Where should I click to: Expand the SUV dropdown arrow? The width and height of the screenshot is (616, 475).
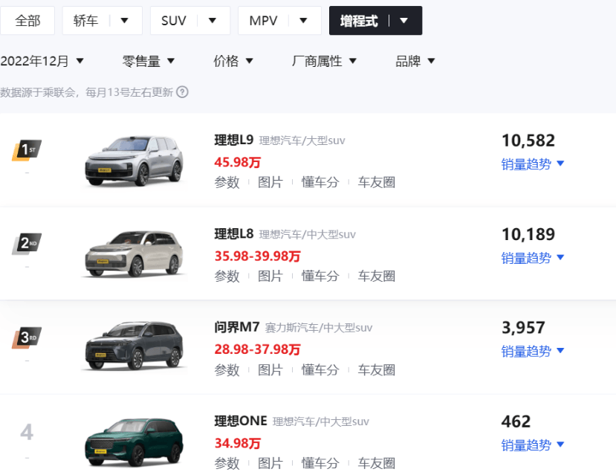[x=212, y=20]
